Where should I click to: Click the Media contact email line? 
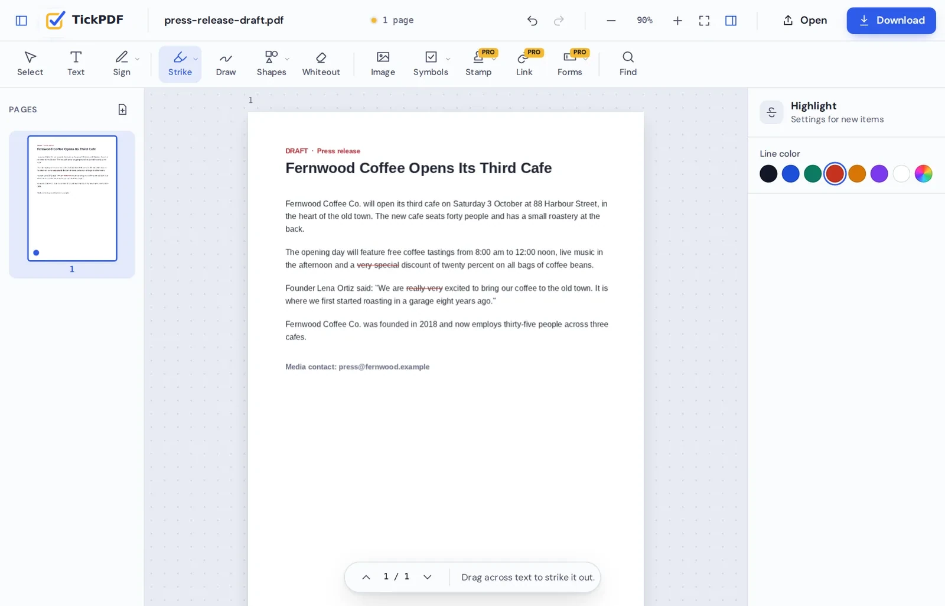pos(357,367)
